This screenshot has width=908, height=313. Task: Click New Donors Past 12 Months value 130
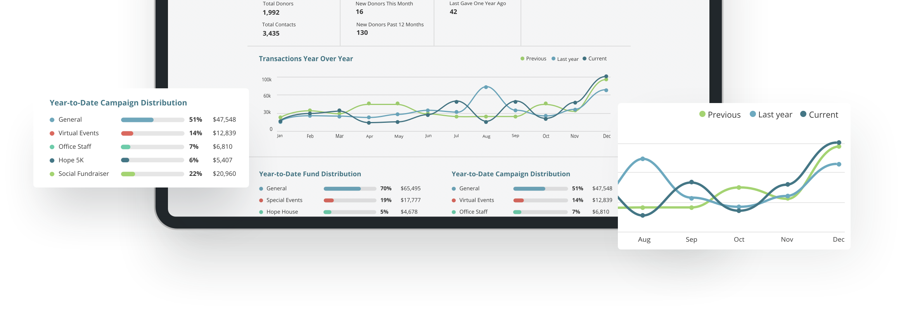[x=362, y=33]
